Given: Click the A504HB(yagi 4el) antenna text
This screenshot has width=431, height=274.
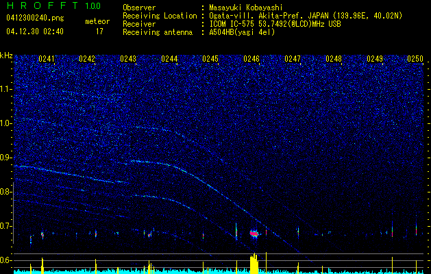Looking at the screenshot, I should [242, 32].
